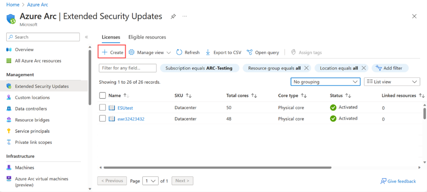Image resolution: width=427 pixels, height=192 pixels.
Task: Open Resource bridges in sidebar
Action: (x=32, y=120)
